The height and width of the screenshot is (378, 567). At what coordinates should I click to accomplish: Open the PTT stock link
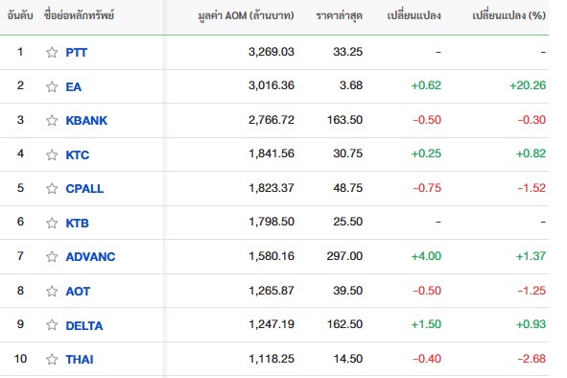(x=77, y=53)
